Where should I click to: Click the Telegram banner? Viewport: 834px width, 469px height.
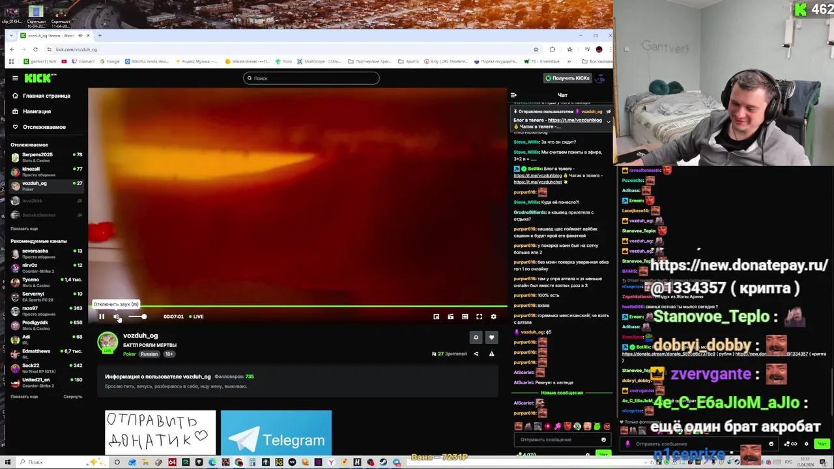tap(276, 432)
